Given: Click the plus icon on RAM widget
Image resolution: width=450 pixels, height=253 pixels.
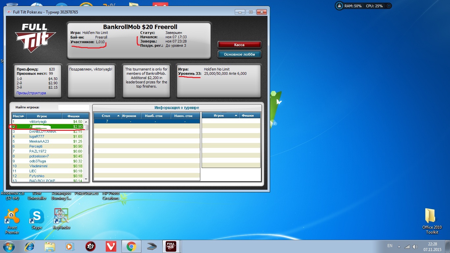Looking at the screenshot, I should [389, 6].
